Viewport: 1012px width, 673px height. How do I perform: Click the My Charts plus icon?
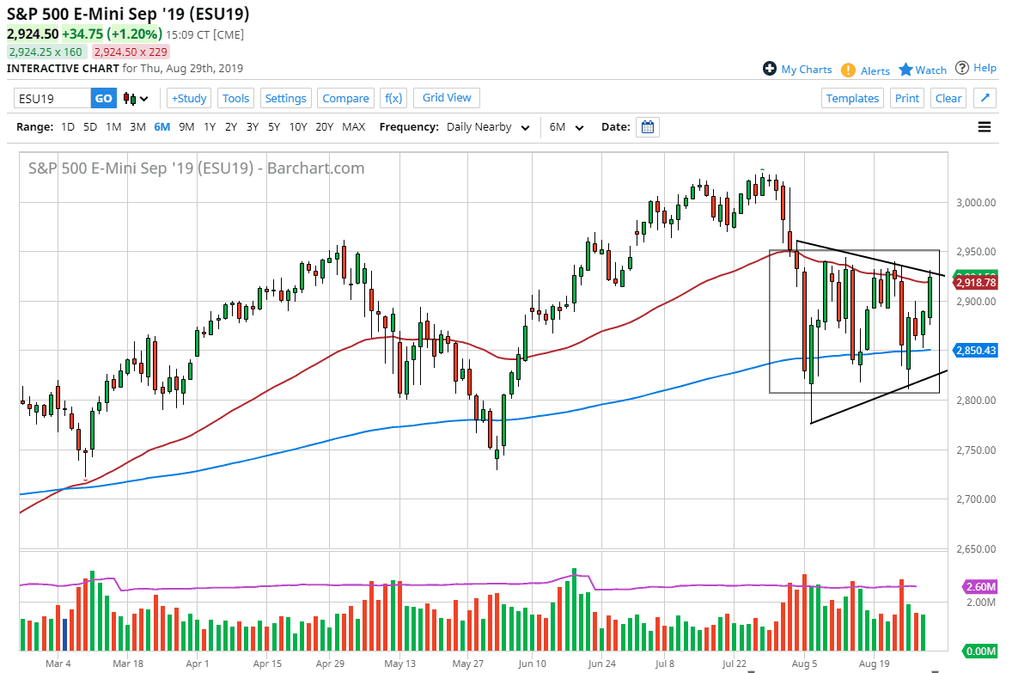[769, 69]
